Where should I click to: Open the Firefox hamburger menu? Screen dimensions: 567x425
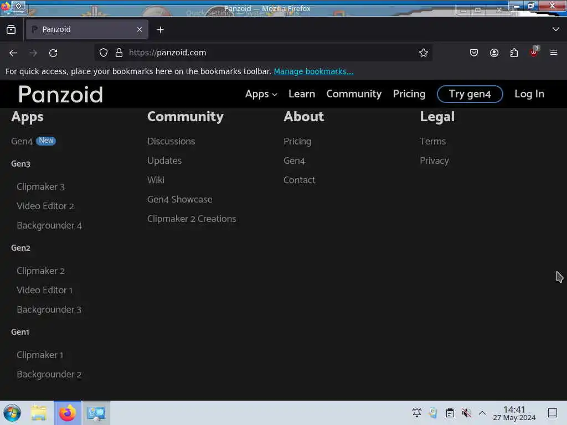[554, 53]
